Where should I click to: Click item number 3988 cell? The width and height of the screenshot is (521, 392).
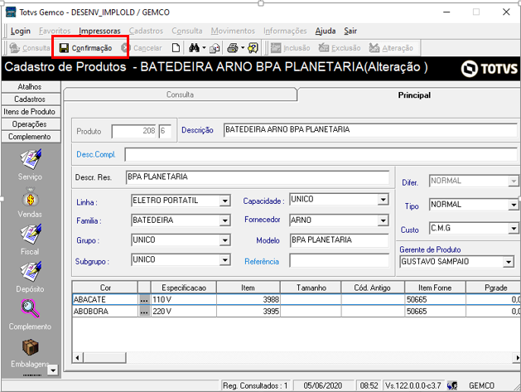[x=248, y=299]
